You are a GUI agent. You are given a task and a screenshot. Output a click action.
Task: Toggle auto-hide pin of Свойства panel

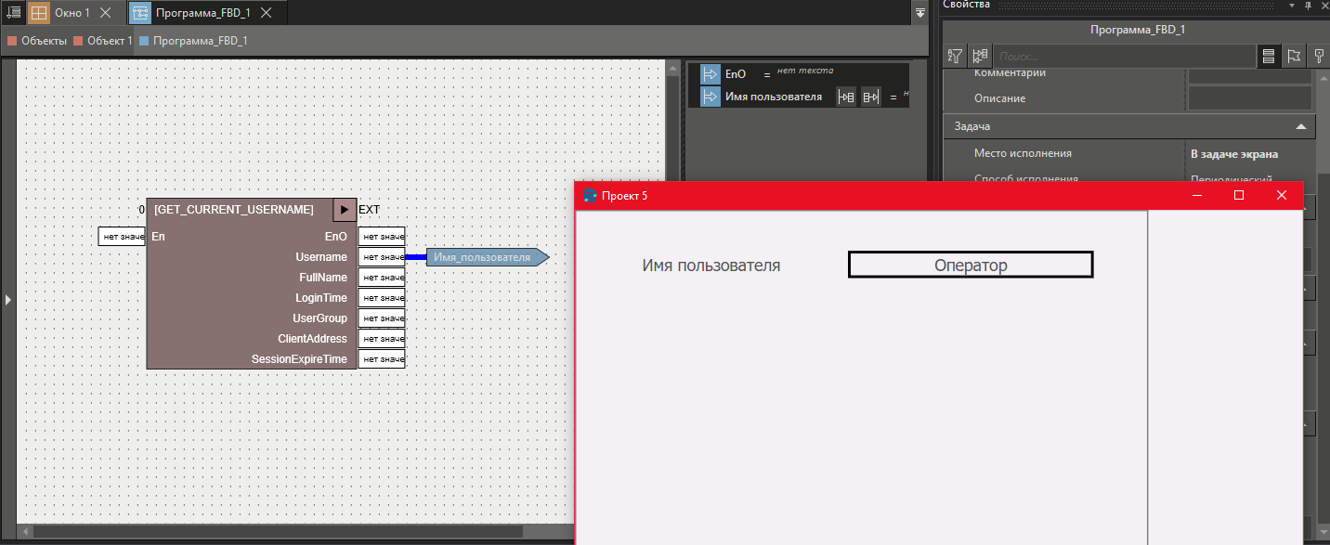click(1307, 6)
